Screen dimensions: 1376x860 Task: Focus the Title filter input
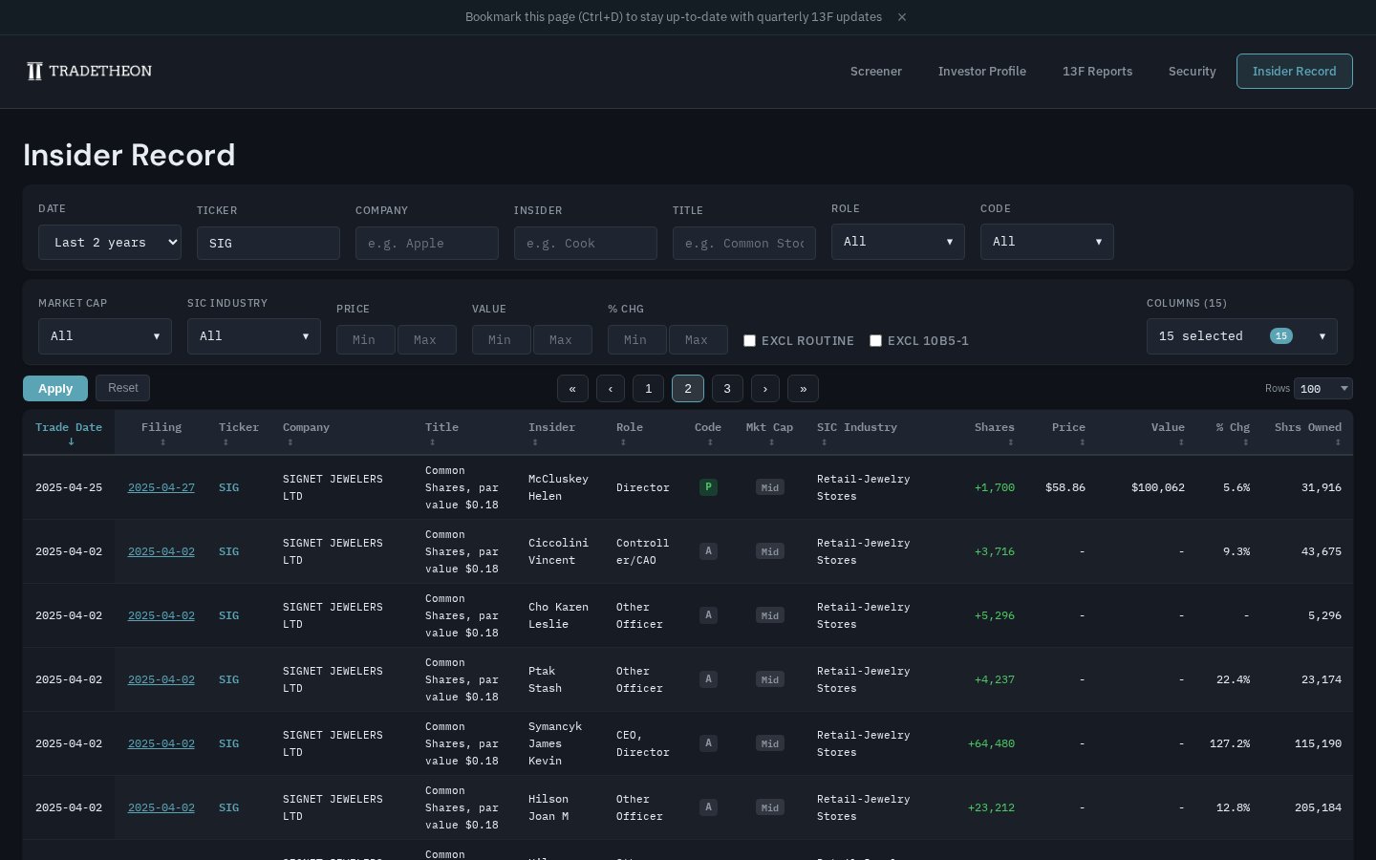pyautogui.click(x=744, y=244)
